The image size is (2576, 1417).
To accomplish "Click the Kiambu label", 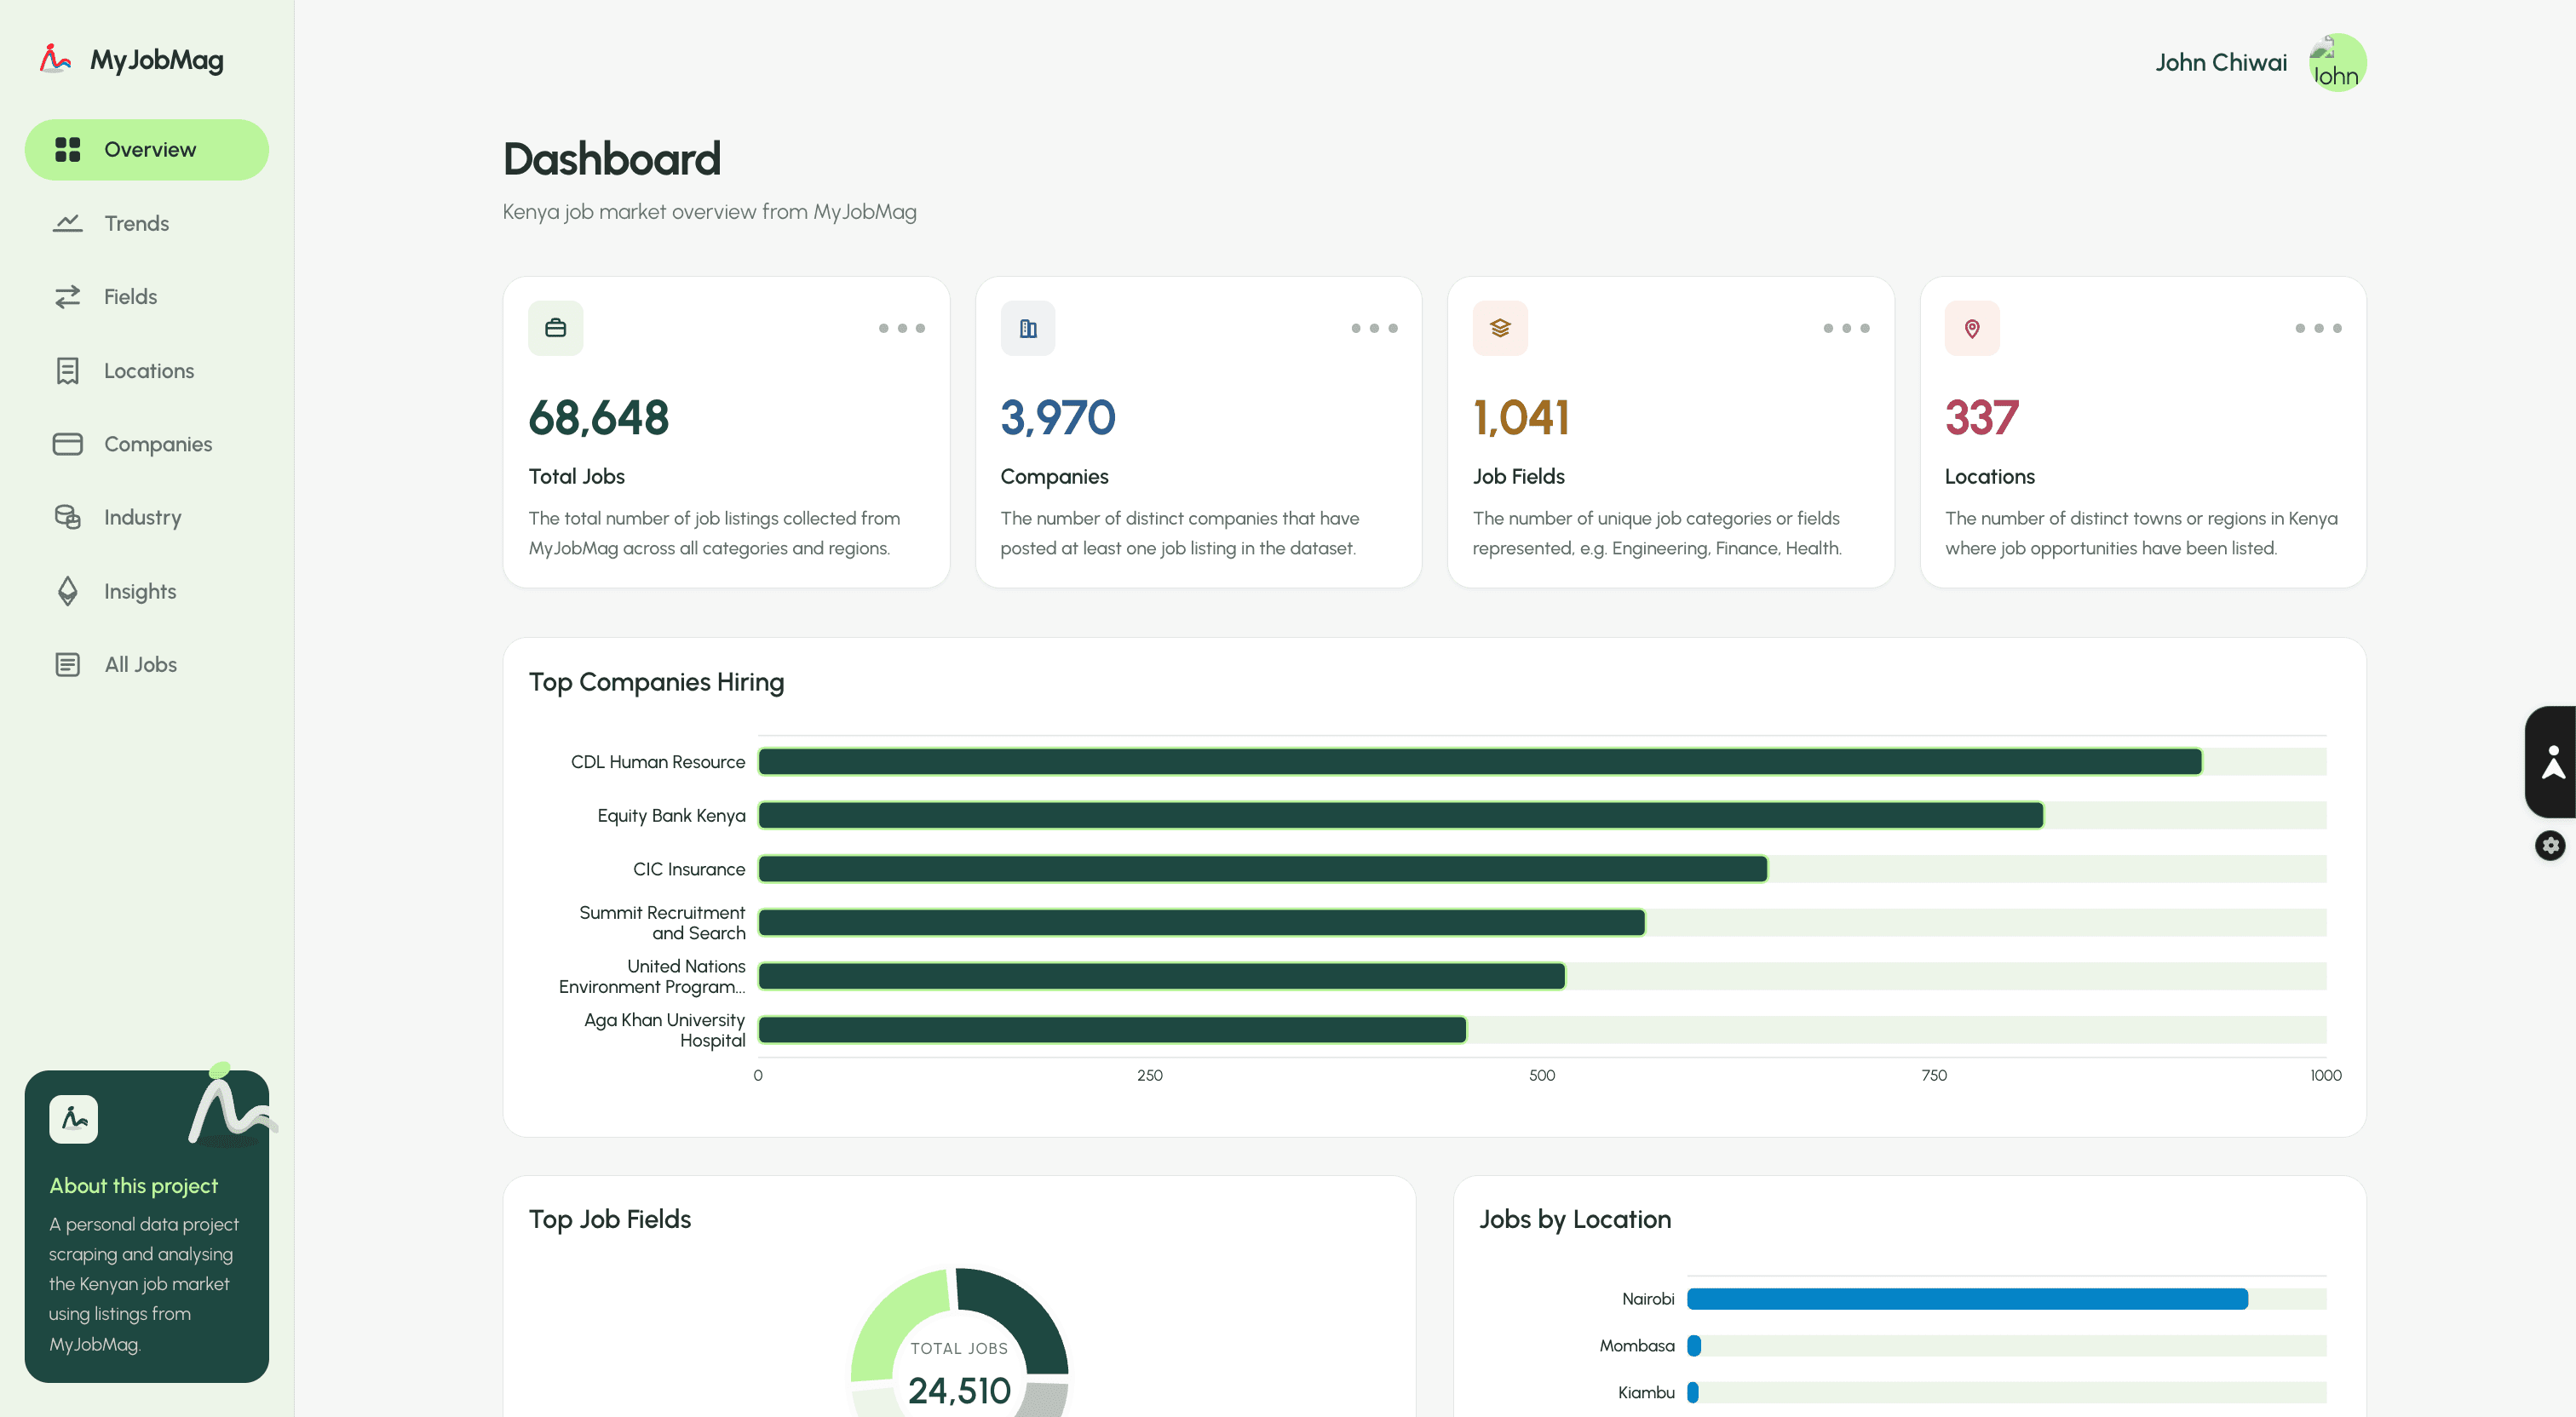I will [1646, 1392].
